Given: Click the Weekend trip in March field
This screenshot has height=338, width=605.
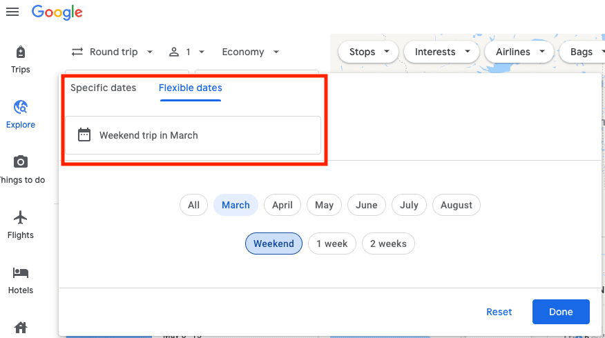Looking at the screenshot, I should pos(193,135).
